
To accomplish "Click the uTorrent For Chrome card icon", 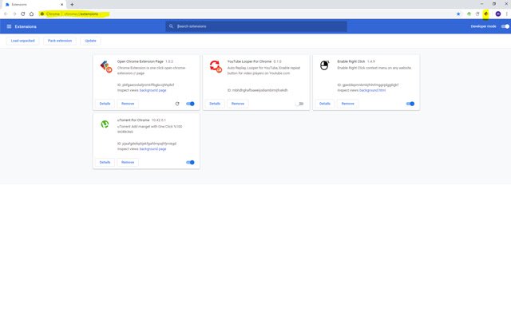I will pyautogui.click(x=105, y=124).
